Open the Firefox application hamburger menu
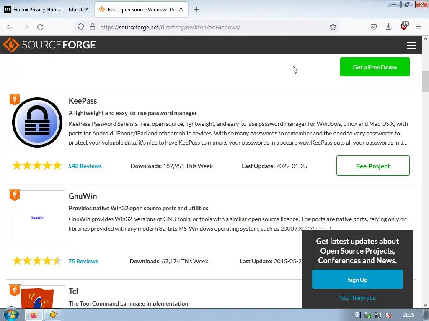 coord(419,27)
